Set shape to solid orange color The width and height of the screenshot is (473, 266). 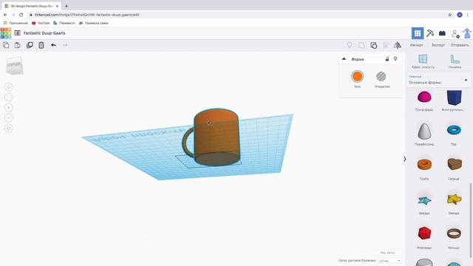[357, 77]
